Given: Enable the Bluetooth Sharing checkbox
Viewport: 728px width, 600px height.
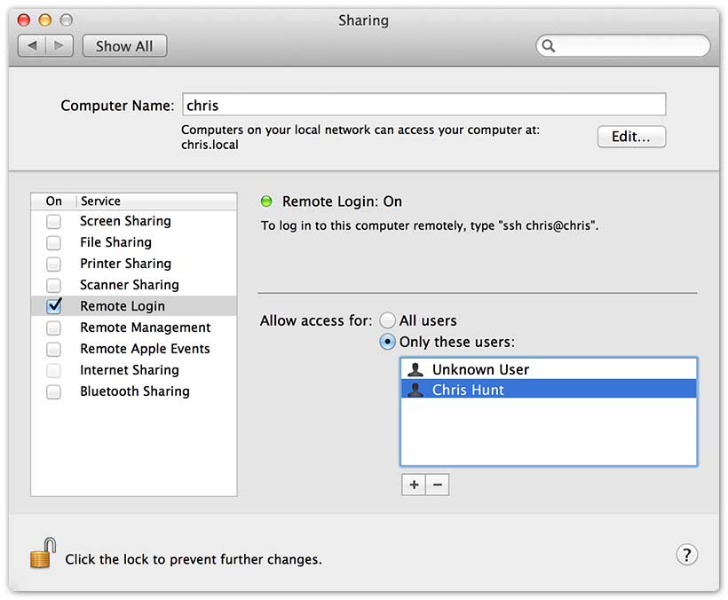Looking at the screenshot, I should pyautogui.click(x=53, y=391).
